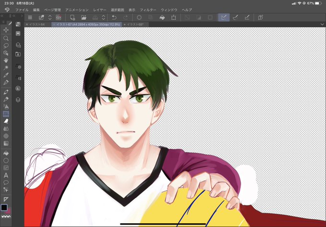Expand the canvas tab list chevron
Screen dimensions: 326x227
[x=322, y=24]
